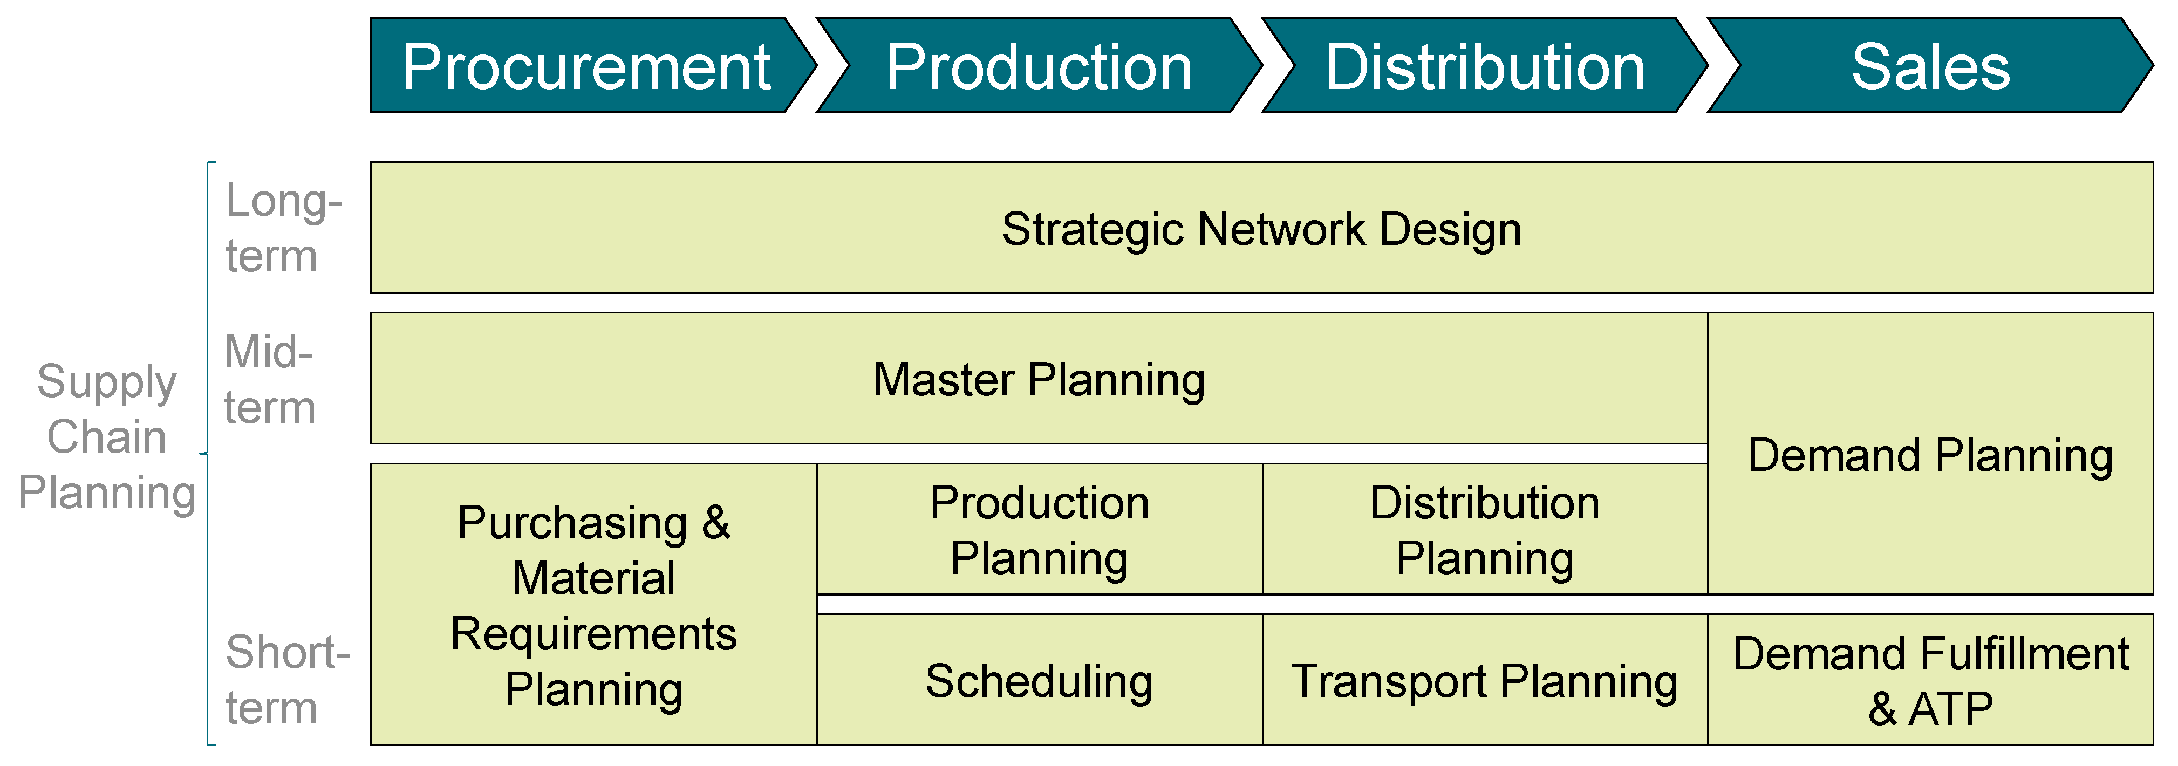The height and width of the screenshot is (766, 2178).
Task: Click the Strategic Network Design box
Action: coord(1261,228)
